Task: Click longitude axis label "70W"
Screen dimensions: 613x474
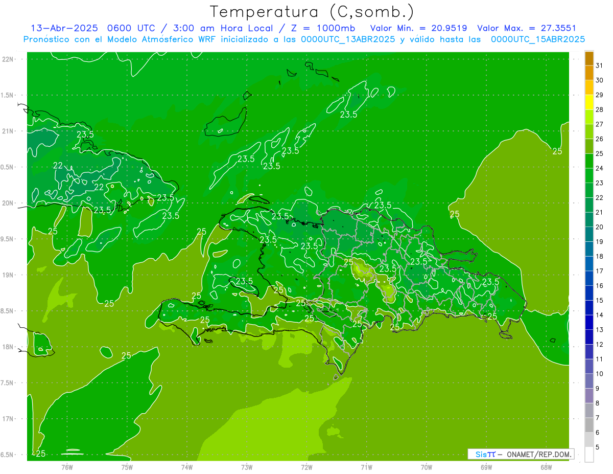Action: (427, 467)
